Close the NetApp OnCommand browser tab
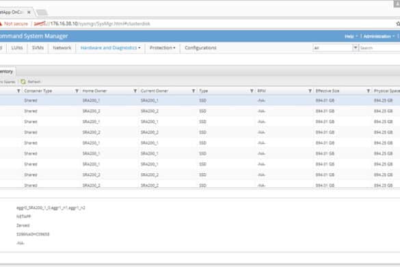 click(x=29, y=12)
